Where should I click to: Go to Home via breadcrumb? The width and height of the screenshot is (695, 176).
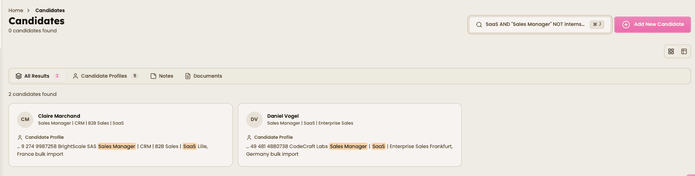click(16, 11)
